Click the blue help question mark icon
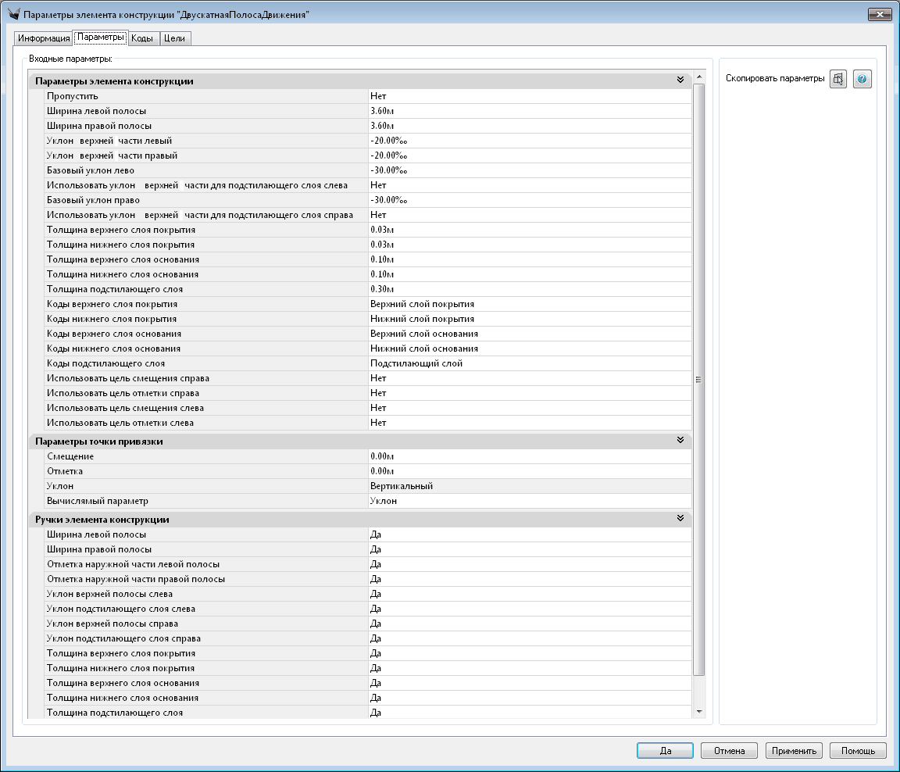This screenshot has height=772, width=900. pos(862,79)
